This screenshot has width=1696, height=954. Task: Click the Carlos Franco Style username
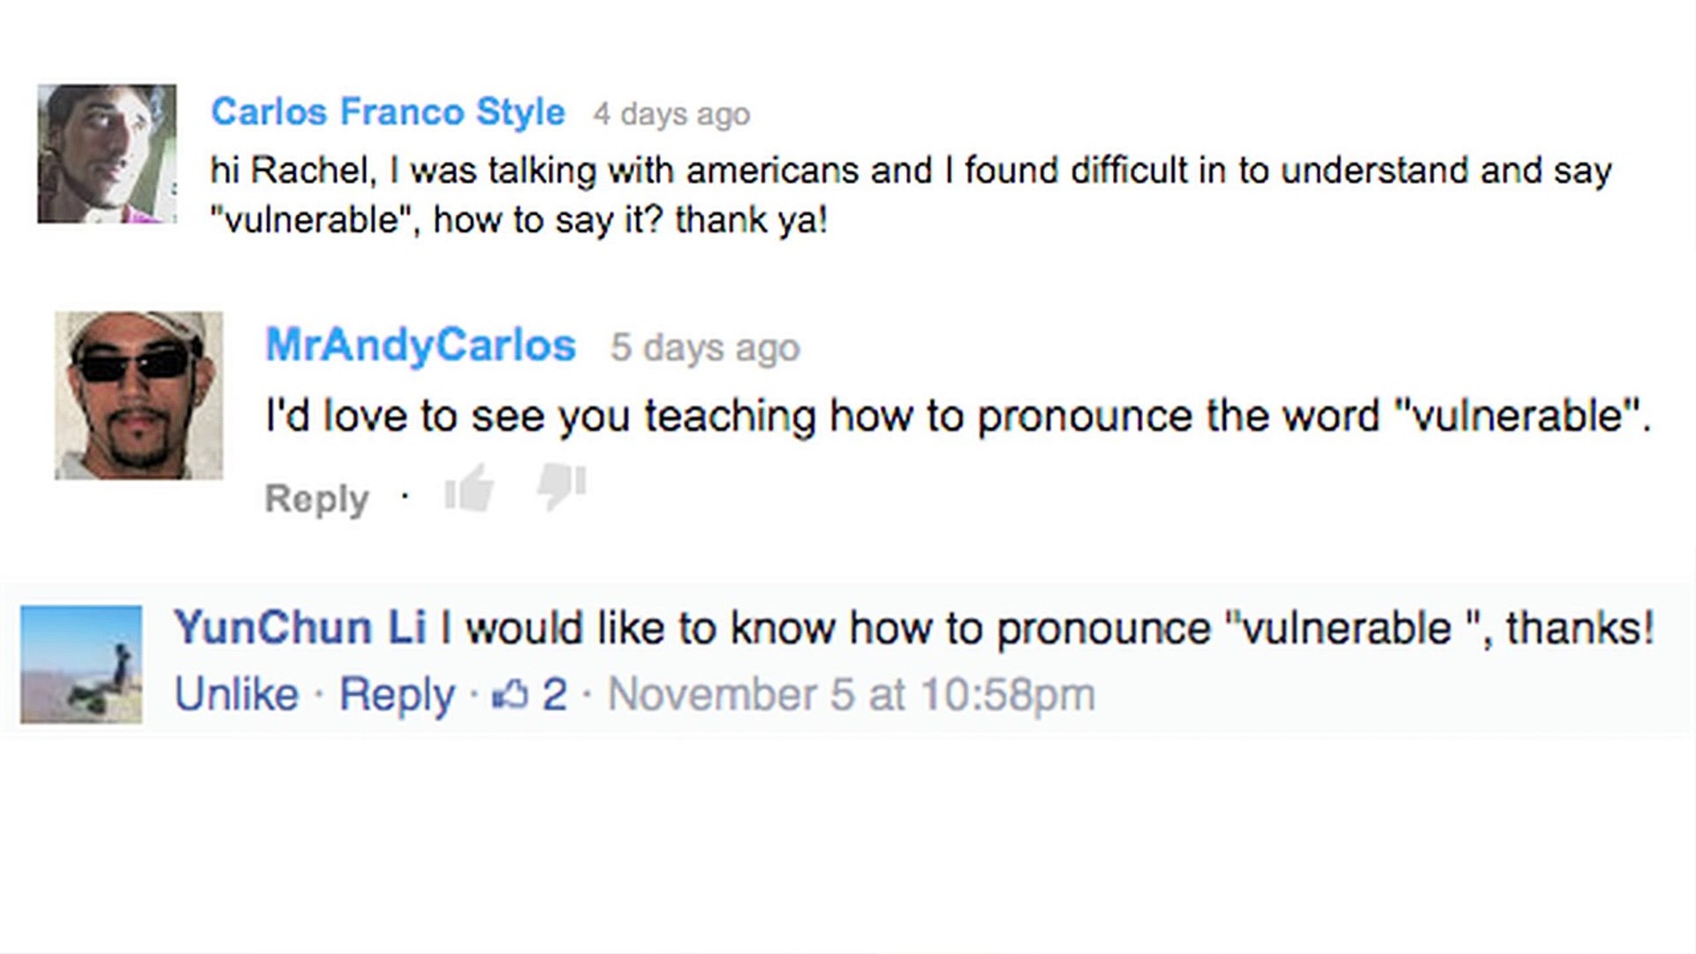click(388, 112)
